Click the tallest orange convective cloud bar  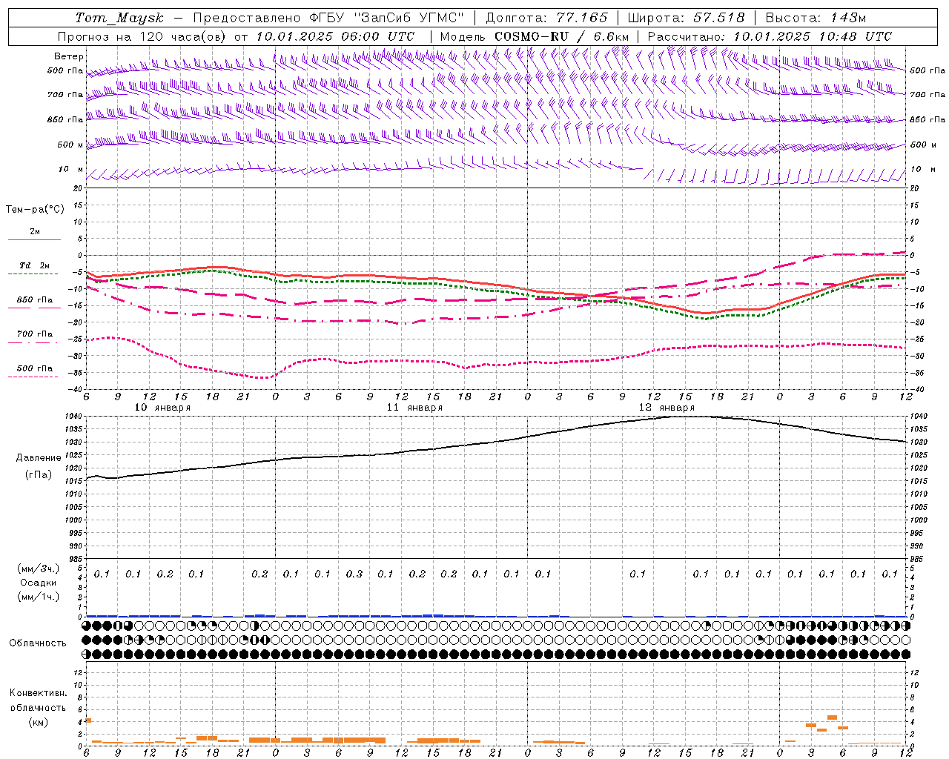tap(832, 717)
